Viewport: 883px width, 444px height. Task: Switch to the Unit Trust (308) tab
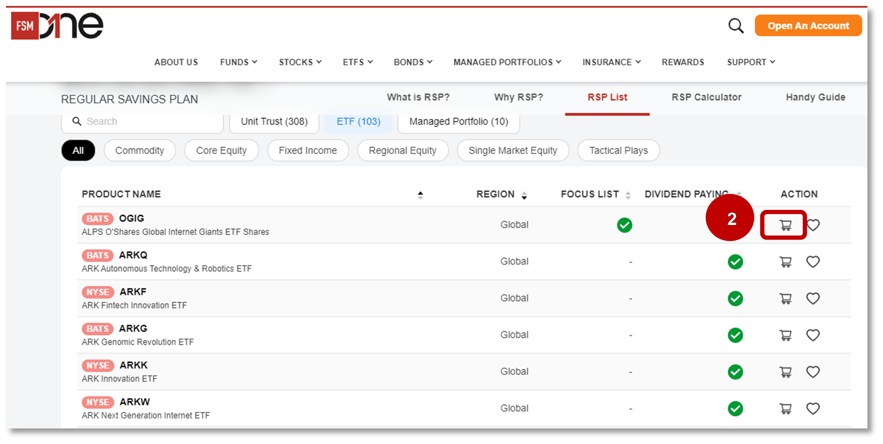[274, 121]
